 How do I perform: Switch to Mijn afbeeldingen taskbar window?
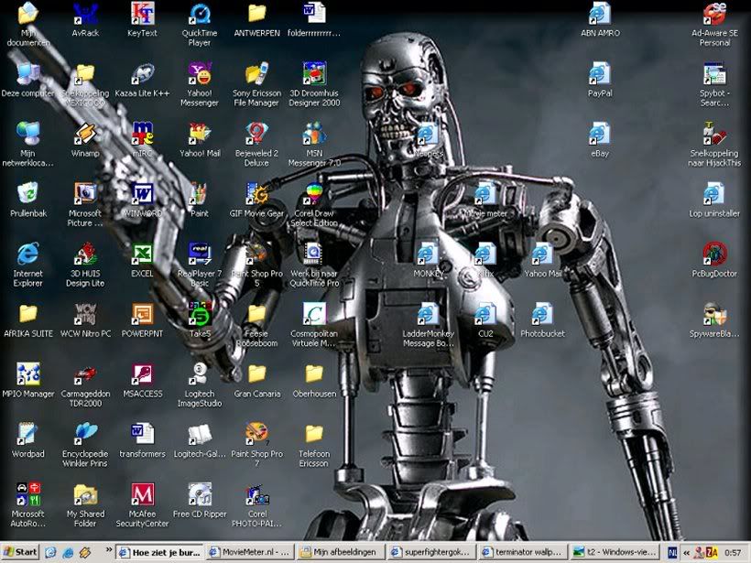click(x=338, y=552)
